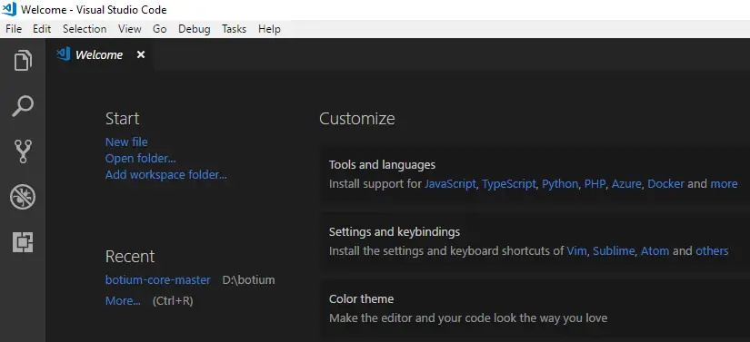This screenshot has width=750, height=342.
Task: Open the Source Control view icon
Action: [23, 151]
